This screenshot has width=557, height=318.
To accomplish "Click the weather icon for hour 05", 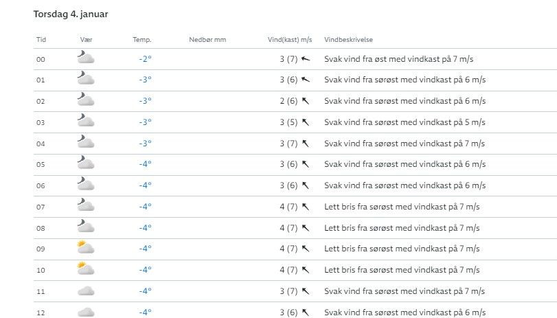I will coord(85,164).
